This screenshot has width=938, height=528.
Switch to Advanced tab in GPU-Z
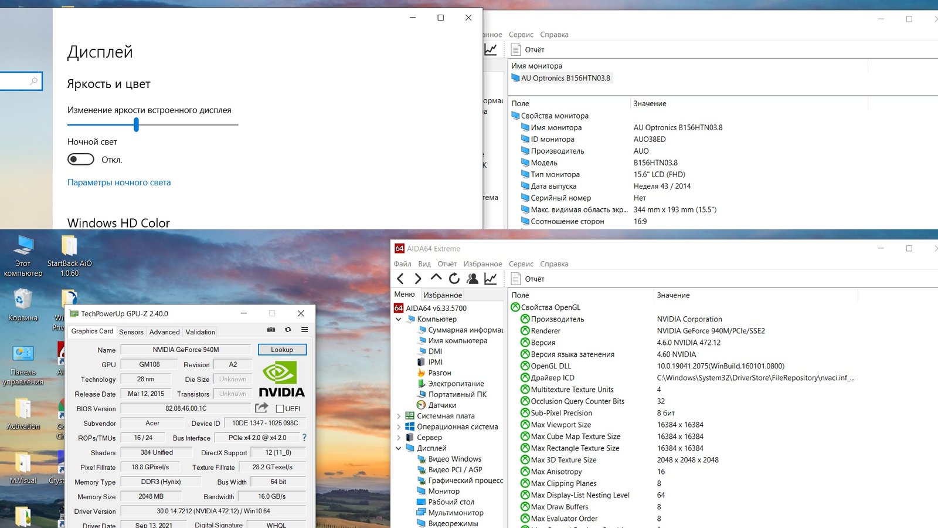click(164, 331)
